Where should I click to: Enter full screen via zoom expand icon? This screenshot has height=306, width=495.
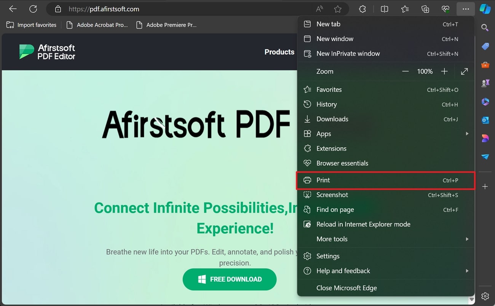pyautogui.click(x=465, y=72)
